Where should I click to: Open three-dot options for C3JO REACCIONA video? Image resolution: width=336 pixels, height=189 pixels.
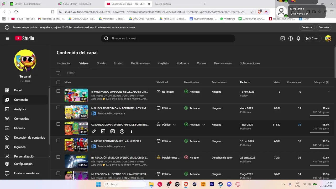coord(132,131)
